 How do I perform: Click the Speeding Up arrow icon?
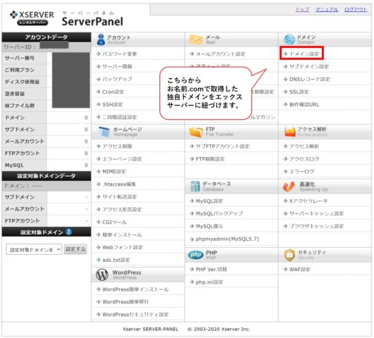[x=289, y=187]
